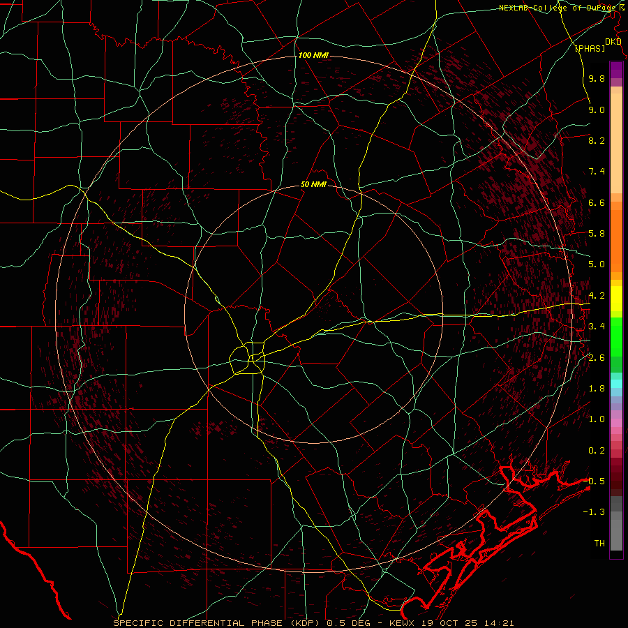The height and width of the screenshot is (628, 628).
Task: Click the TH label under the scale
Action: [x=599, y=544]
